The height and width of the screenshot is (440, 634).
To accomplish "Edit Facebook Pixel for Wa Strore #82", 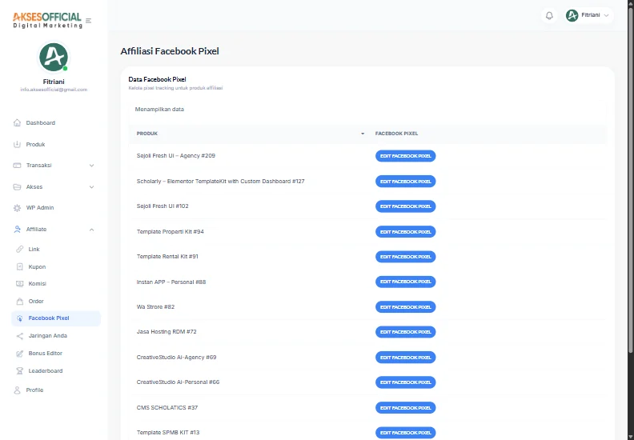I will coord(406,307).
